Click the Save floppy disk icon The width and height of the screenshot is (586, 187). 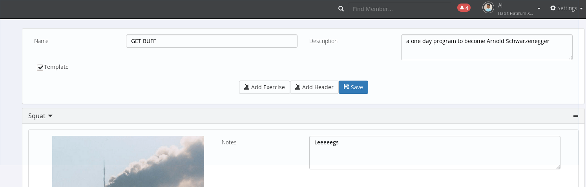coord(346,87)
